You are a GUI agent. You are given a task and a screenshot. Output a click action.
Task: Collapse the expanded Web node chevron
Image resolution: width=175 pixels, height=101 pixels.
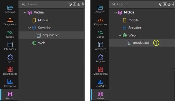click(x=120, y=35)
